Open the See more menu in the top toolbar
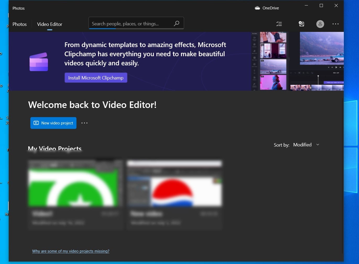Image resolution: width=359 pixels, height=264 pixels. pos(335,24)
